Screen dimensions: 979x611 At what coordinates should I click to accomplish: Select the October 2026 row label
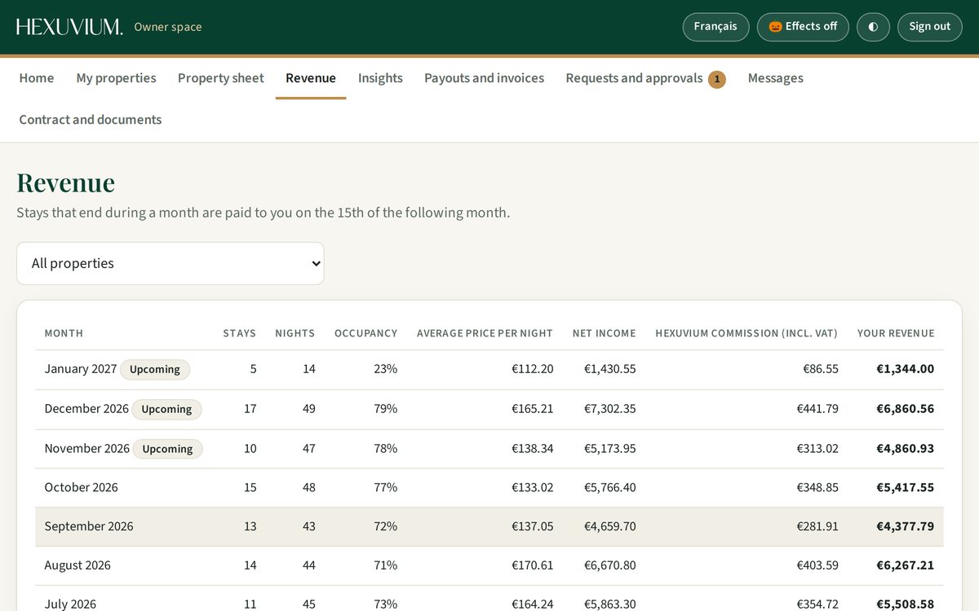coord(82,488)
